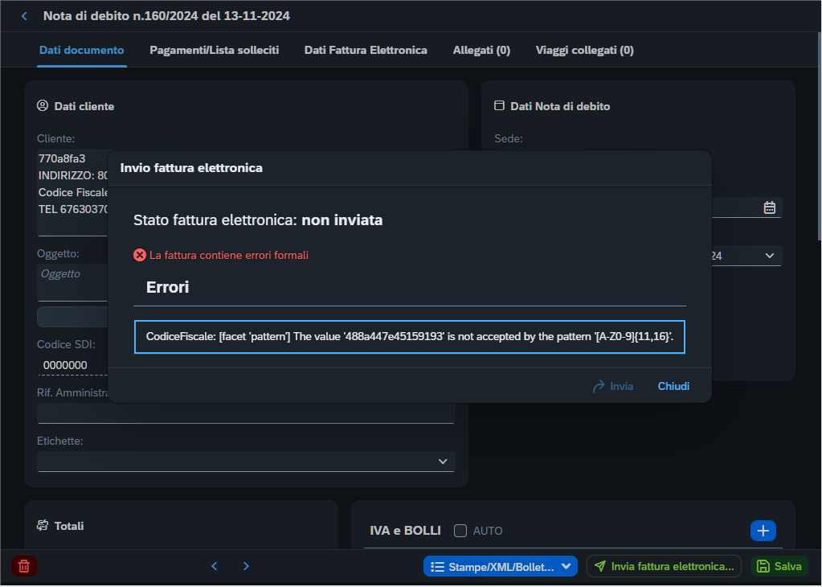Image resolution: width=822 pixels, height=587 pixels.
Task: Expand the dropdown ending in 24
Action: point(769,256)
